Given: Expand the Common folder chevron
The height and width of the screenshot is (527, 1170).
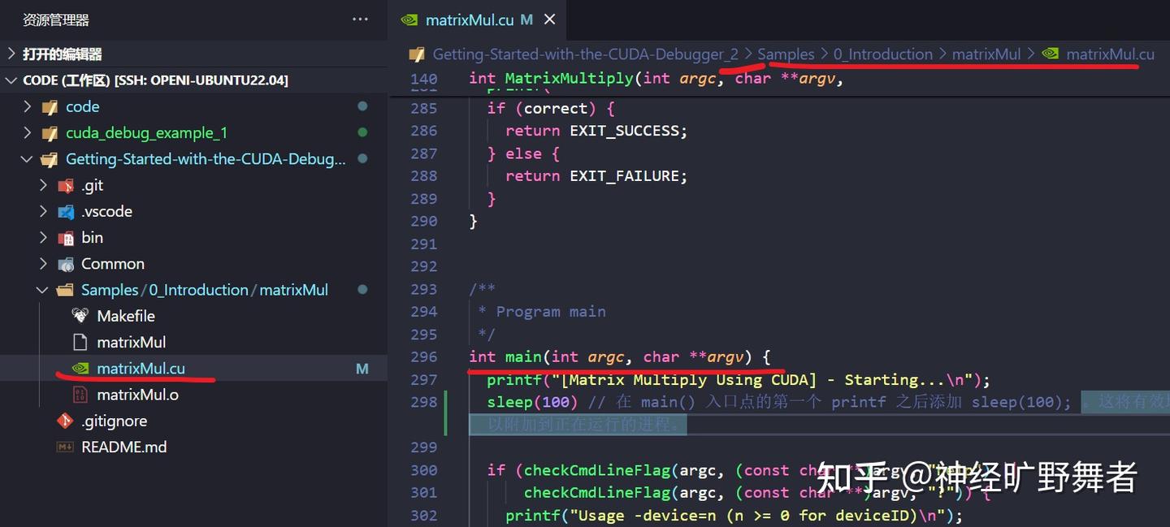Looking at the screenshot, I should coord(43,264).
